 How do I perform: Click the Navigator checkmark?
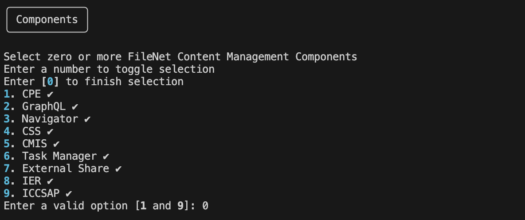point(87,119)
